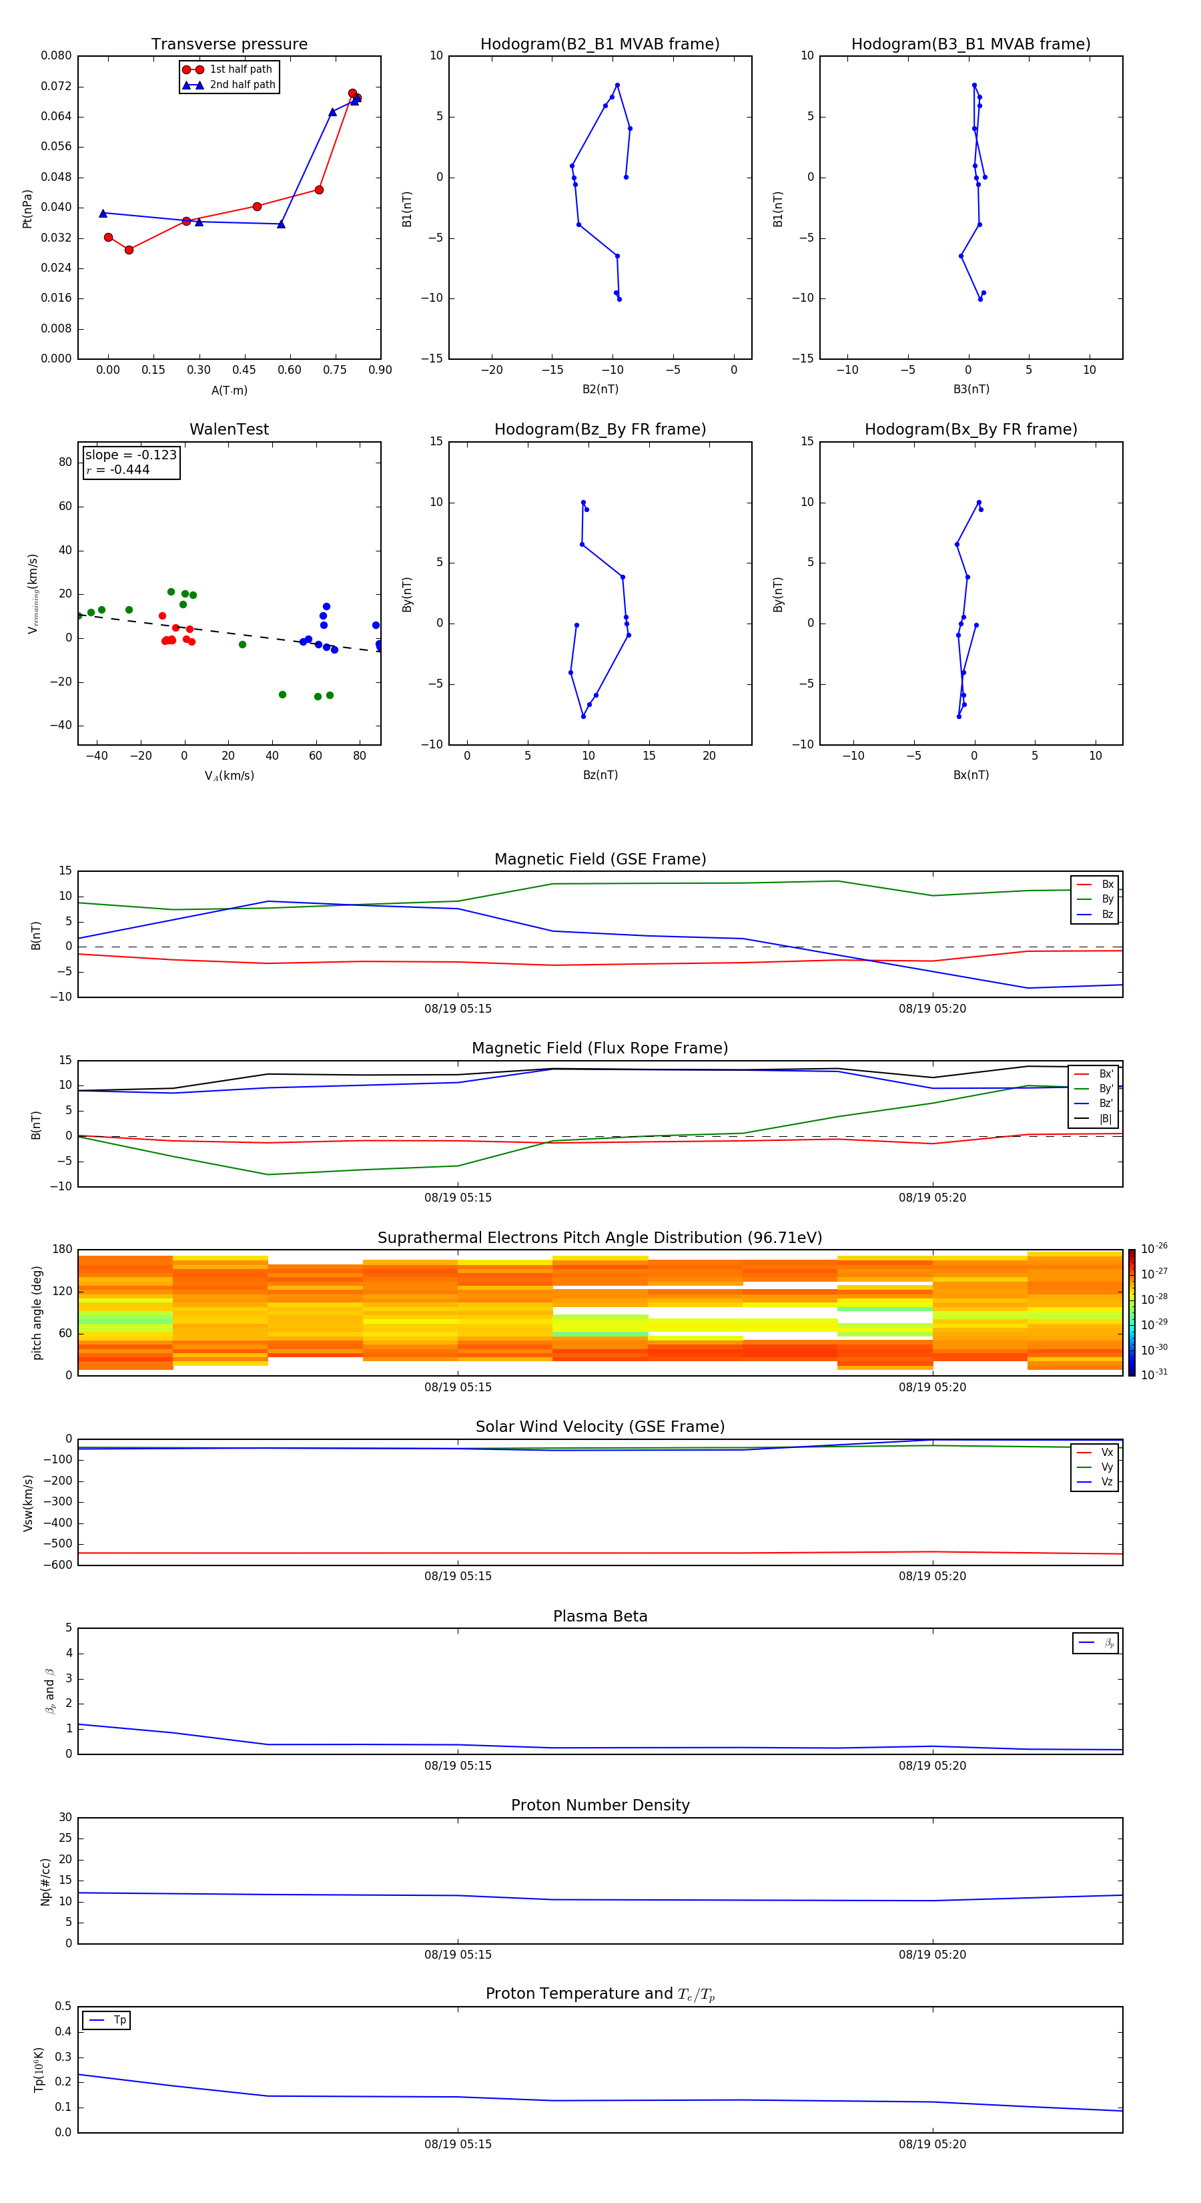Image resolution: width=1201 pixels, height=2203 pixels.
Task: Click the pitch angle distribution colorbar
Action: pos(1132,1312)
